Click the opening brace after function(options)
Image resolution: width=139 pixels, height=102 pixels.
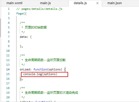coord(65,69)
